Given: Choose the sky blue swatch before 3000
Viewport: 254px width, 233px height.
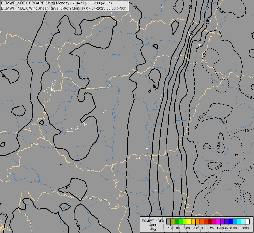Looking at the screenshot, I should point(235,221).
